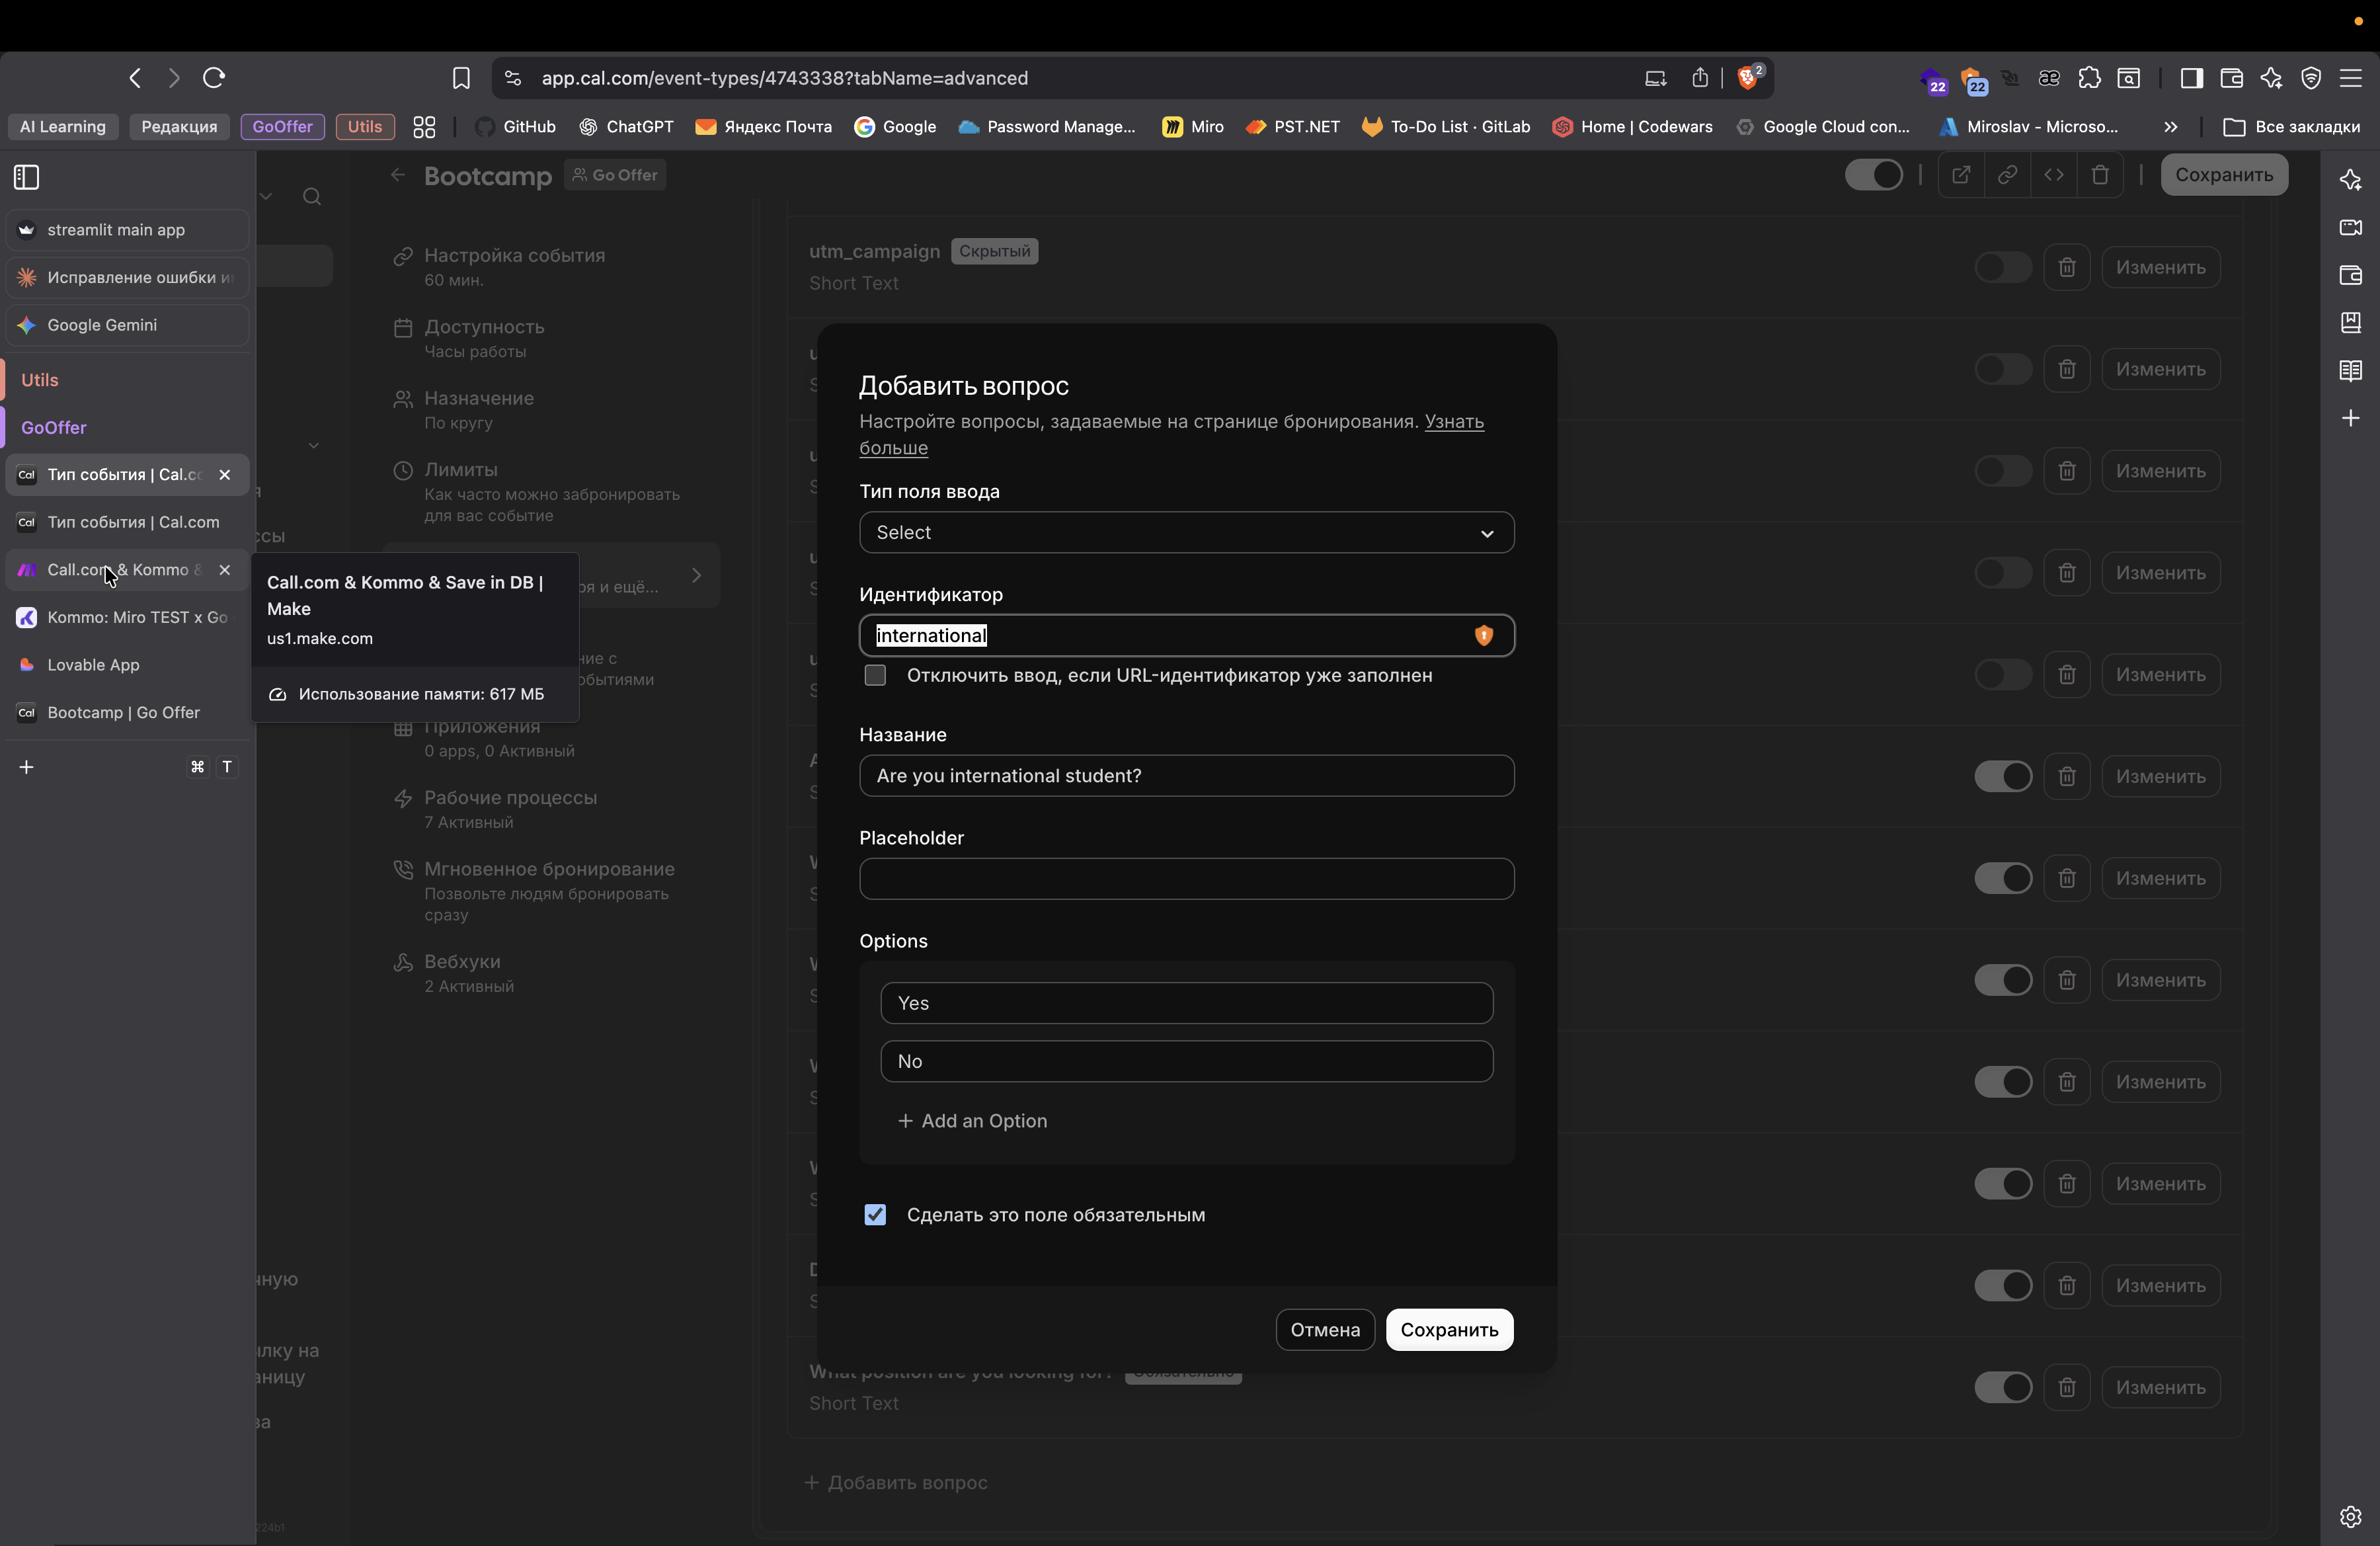This screenshot has height=1546, width=2380.
Task: Click the trash icon in event header
Action: click(2099, 175)
